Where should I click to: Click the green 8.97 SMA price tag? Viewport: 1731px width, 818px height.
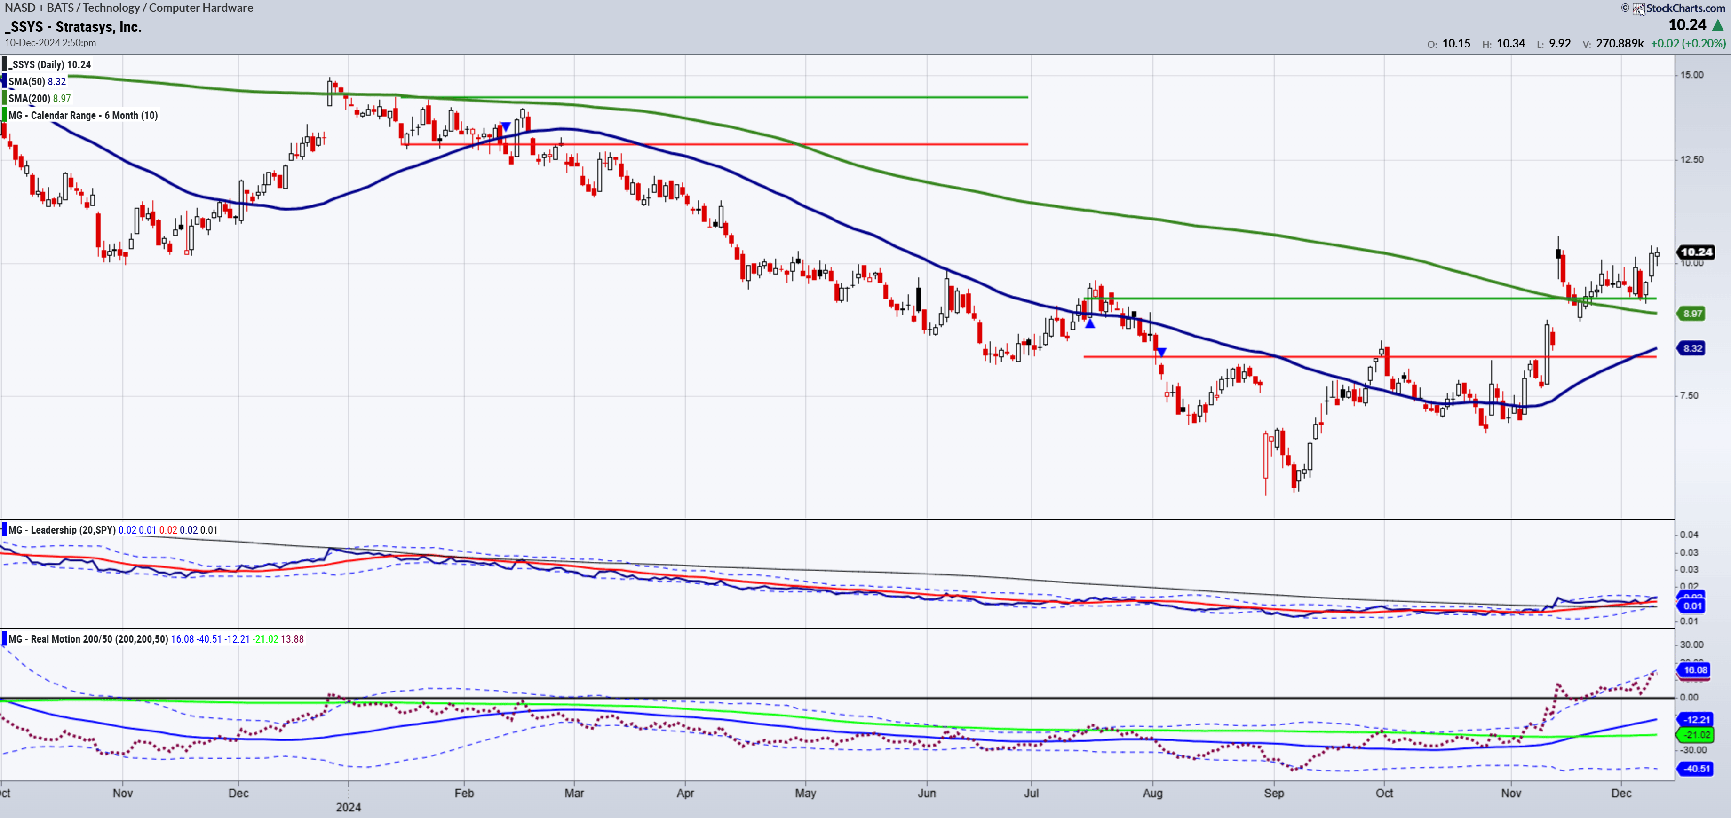(1692, 314)
